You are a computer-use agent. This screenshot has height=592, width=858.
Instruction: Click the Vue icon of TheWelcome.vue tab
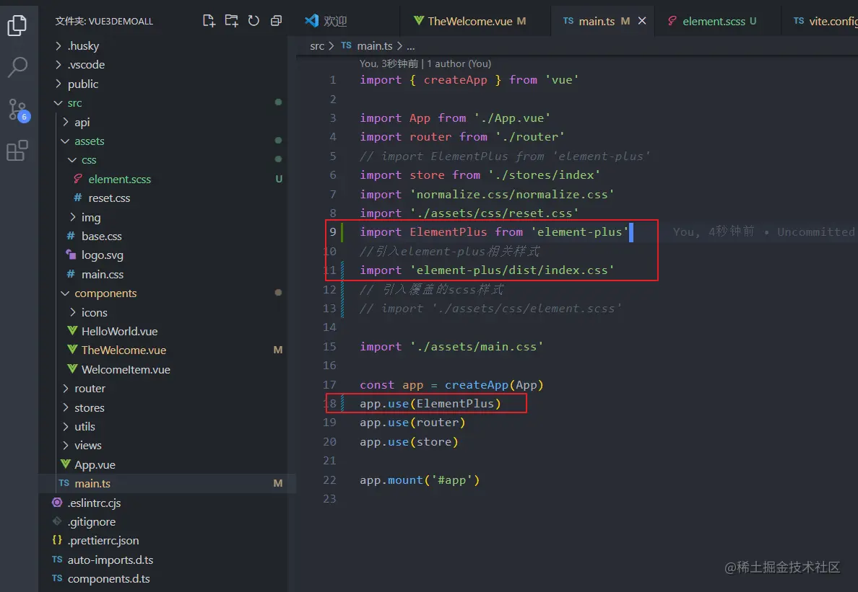tap(419, 21)
